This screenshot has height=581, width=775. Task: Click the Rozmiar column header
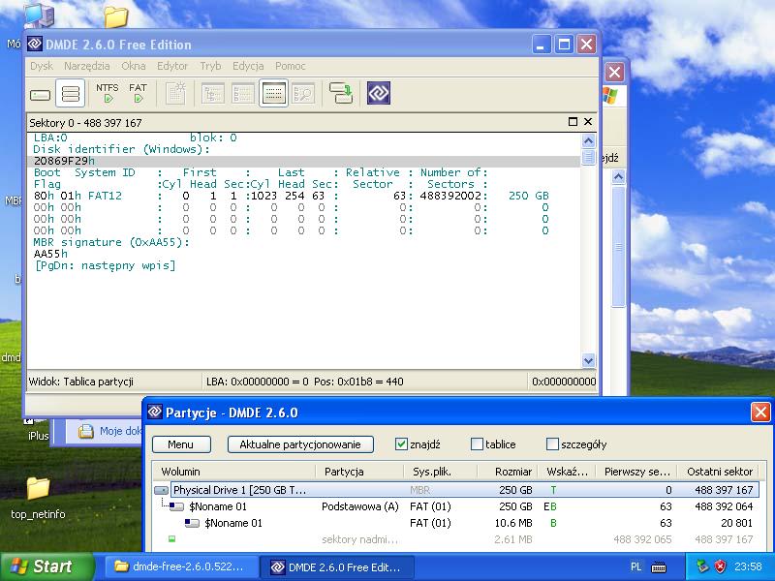coord(507,472)
